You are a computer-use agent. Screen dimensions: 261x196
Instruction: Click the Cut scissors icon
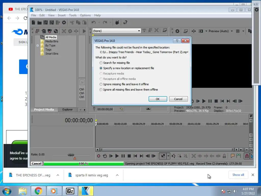[72, 22]
